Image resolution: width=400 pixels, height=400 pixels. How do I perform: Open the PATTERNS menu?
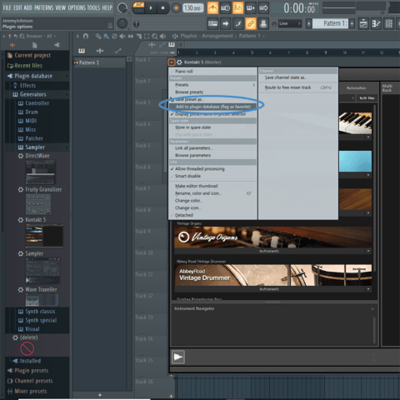(x=44, y=7)
